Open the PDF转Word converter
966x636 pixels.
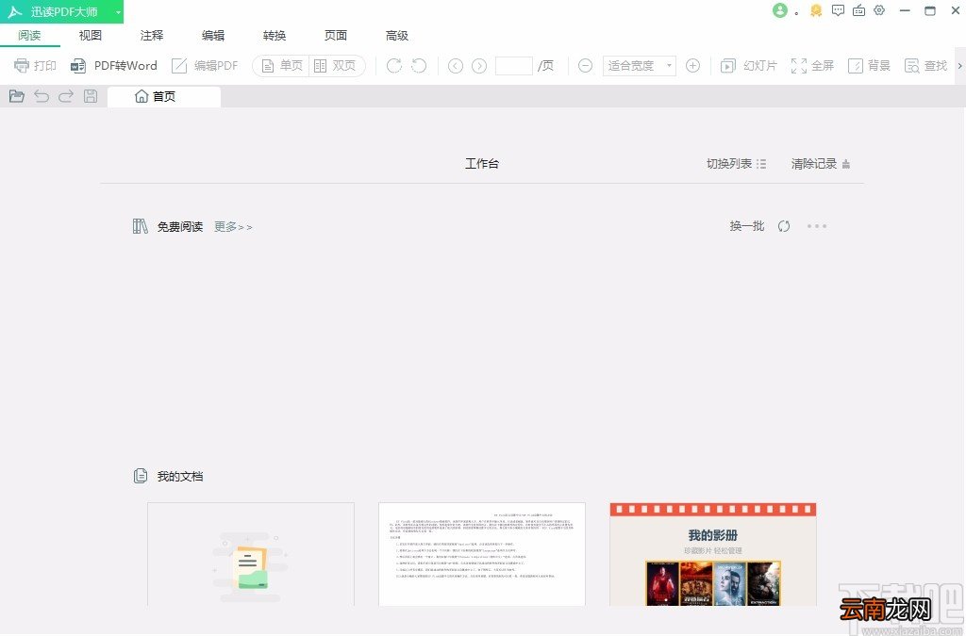click(114, 65)
